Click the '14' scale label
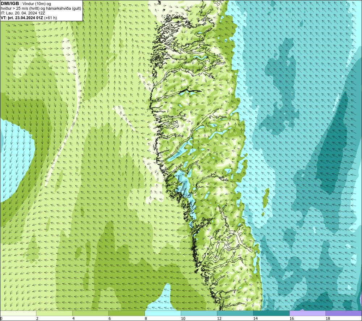Image resolution: width=362 pixels, height=321 pixels. [255, 319]
